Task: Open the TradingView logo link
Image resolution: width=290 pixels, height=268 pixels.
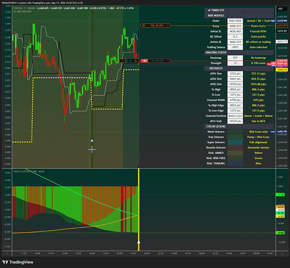Action: click(x=18, y=262)
